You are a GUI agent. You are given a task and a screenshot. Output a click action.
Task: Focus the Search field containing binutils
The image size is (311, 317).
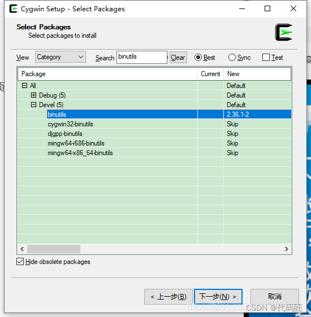pyautogui.click(x=142, y=57)
